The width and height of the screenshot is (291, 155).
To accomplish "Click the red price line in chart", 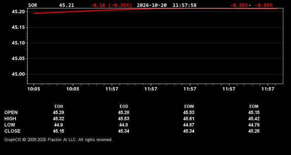I will pos(155,9).
